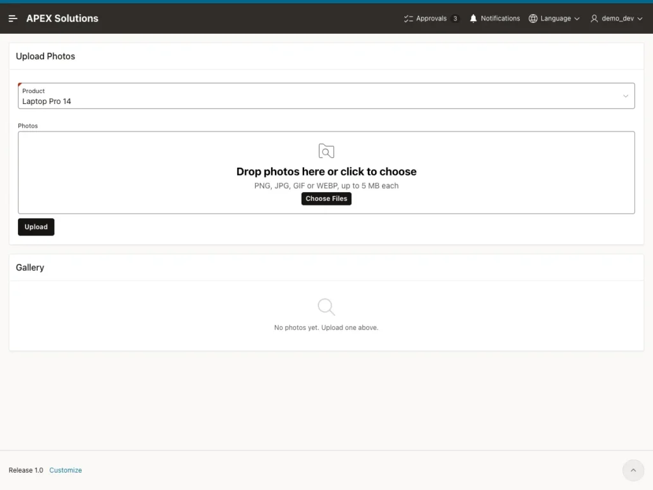Open the Language dropdown chevron
This screenshot has height=490, width=653.
pyautogui.click(x=576, y=19)
